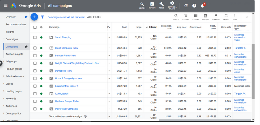Tick the Bumper Plates - New checkbox
This screenshot has height=125, width=260.
coord(35,55)
